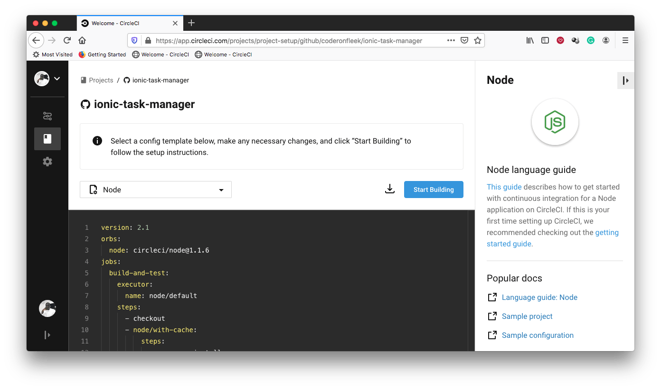The image size is (661, 389).
Task: Open the Node config template dropdown
Action: click(x=155, y=189)
